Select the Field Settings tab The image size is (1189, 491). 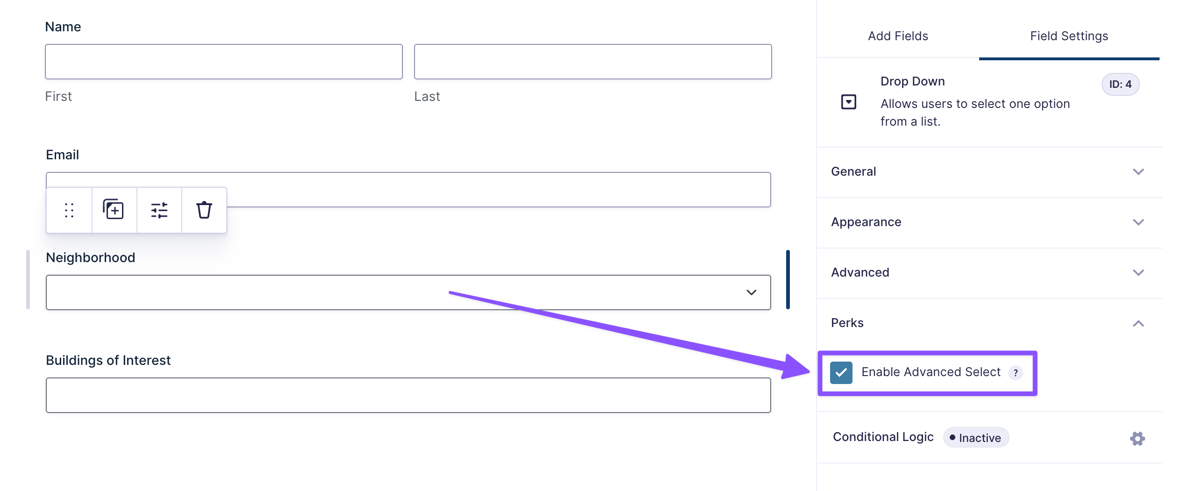1069,36
